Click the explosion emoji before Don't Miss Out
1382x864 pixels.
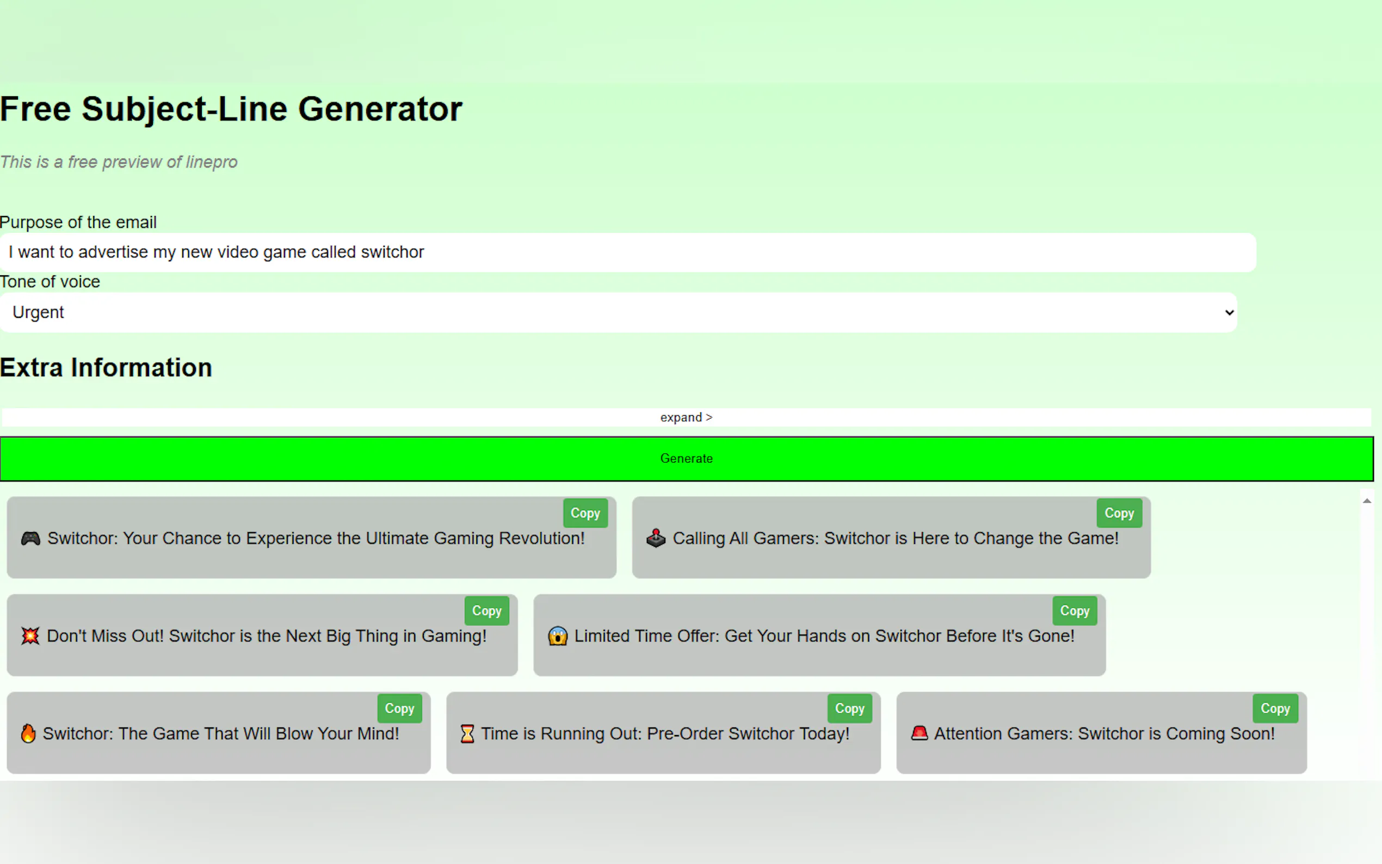30,636
